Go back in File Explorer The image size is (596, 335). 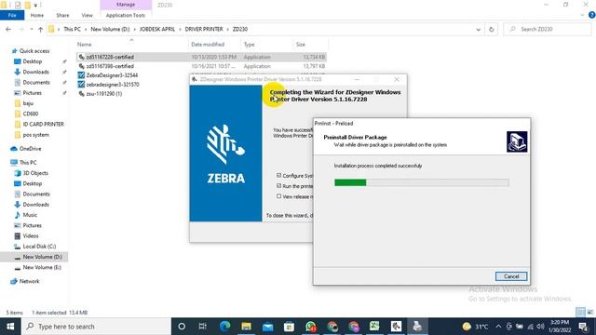pos(8,29)
